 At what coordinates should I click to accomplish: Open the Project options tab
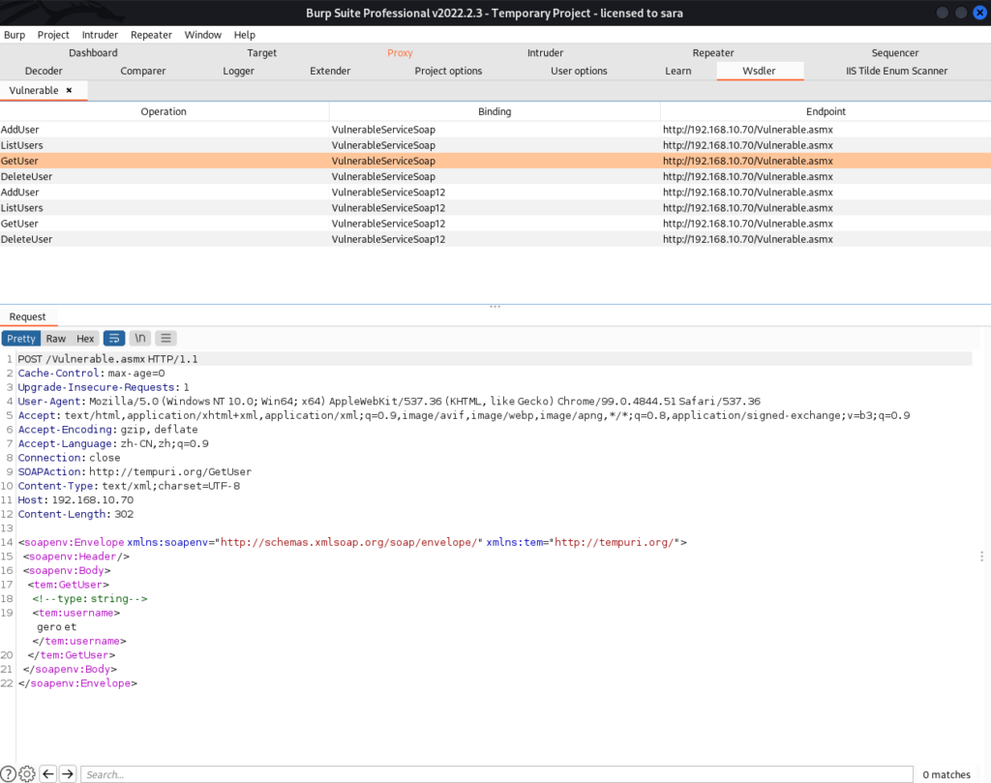point(448,71)
